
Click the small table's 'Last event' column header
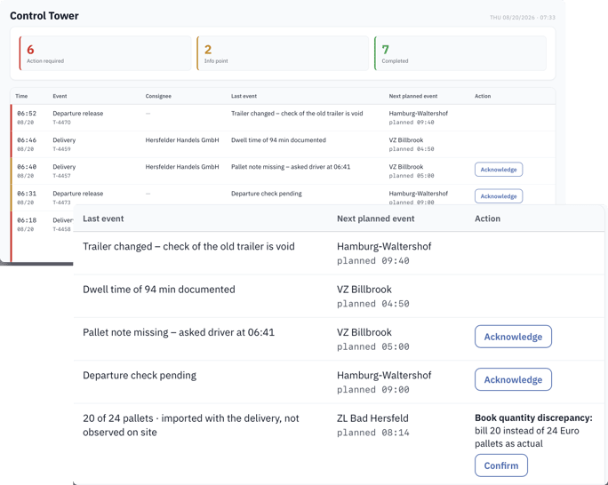point(244,96)
